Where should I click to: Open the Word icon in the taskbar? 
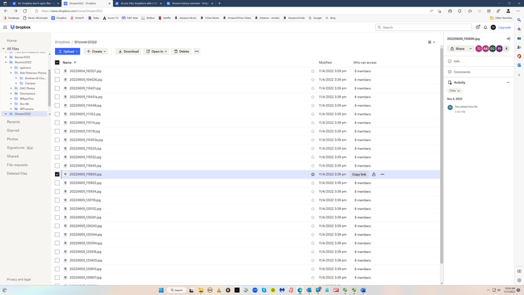(363, 290)
